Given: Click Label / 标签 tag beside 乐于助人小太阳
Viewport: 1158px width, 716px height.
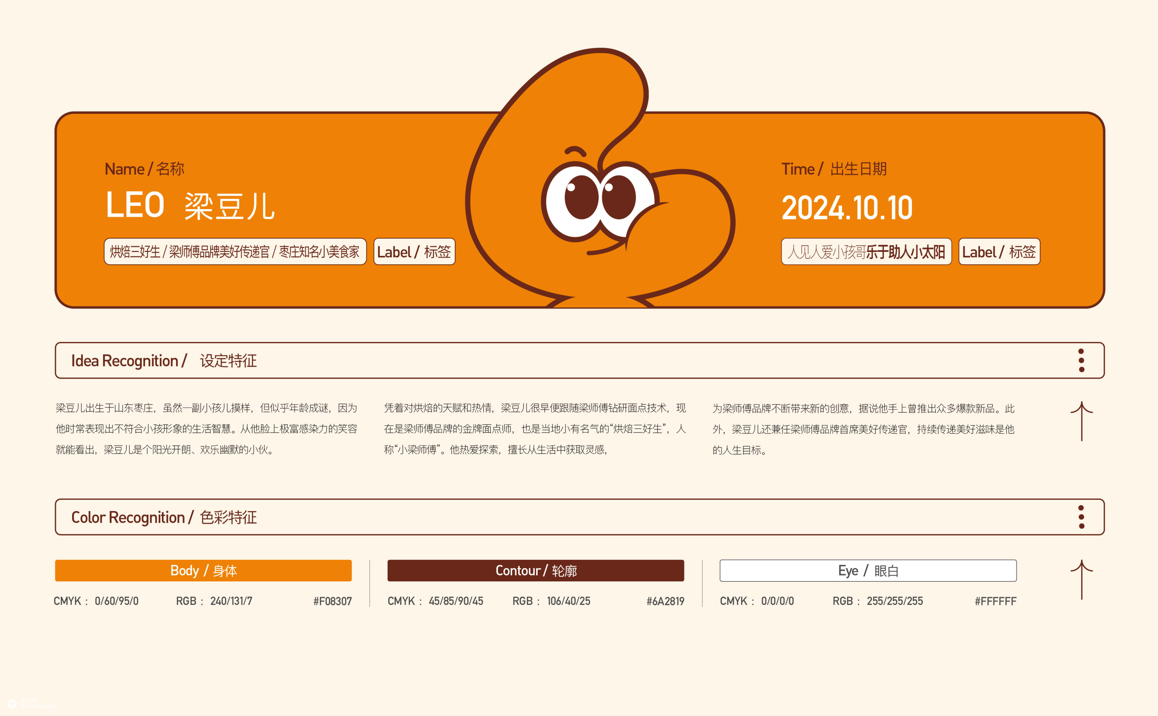Looking at the screenshot, I should pyautogui.click(x=999, y=252).
